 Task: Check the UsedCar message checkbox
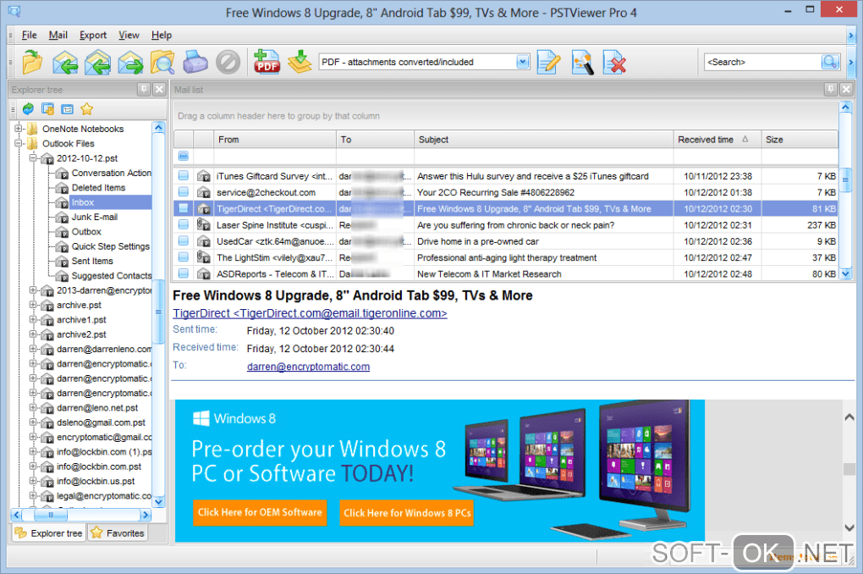click(184, 240)
